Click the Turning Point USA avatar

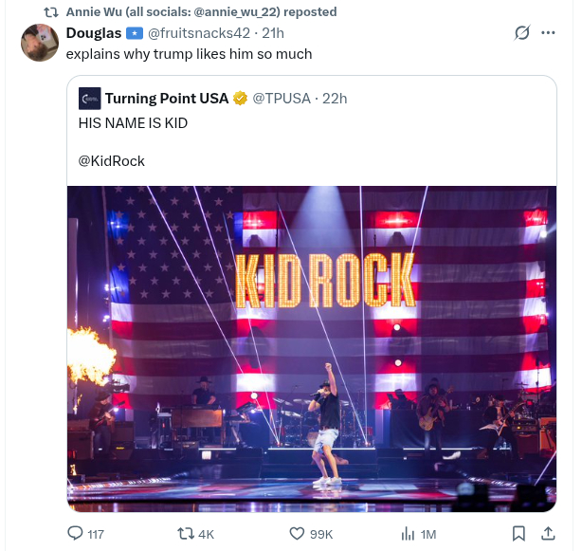pos(89,98)
